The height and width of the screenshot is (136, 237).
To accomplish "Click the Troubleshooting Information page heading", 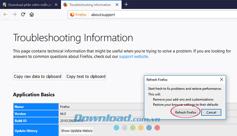I will (73, 38).
